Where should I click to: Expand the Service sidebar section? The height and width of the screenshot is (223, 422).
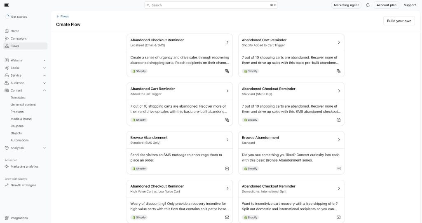click(x=45, y=75)
